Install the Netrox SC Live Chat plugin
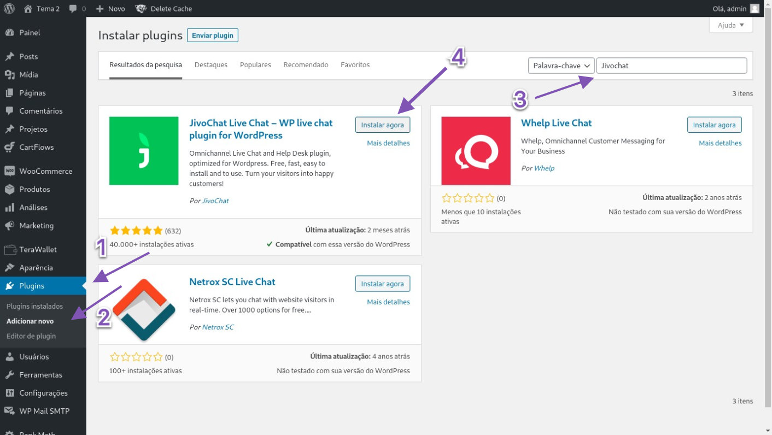The height and width of the screenshot is (435, 772). (x=383, y=284)
